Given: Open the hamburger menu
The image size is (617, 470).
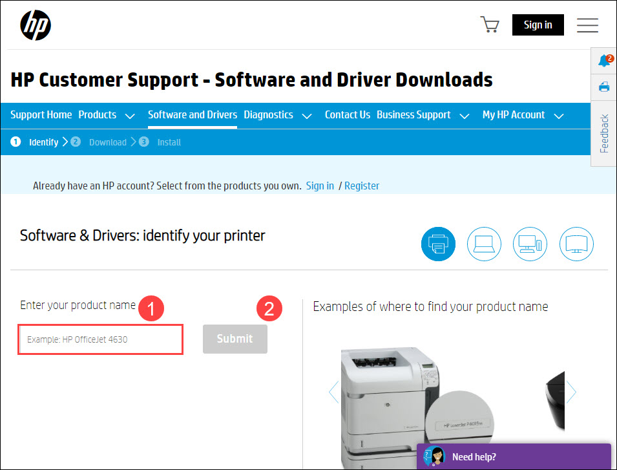Looking at the screenshot, I should 587,25.
